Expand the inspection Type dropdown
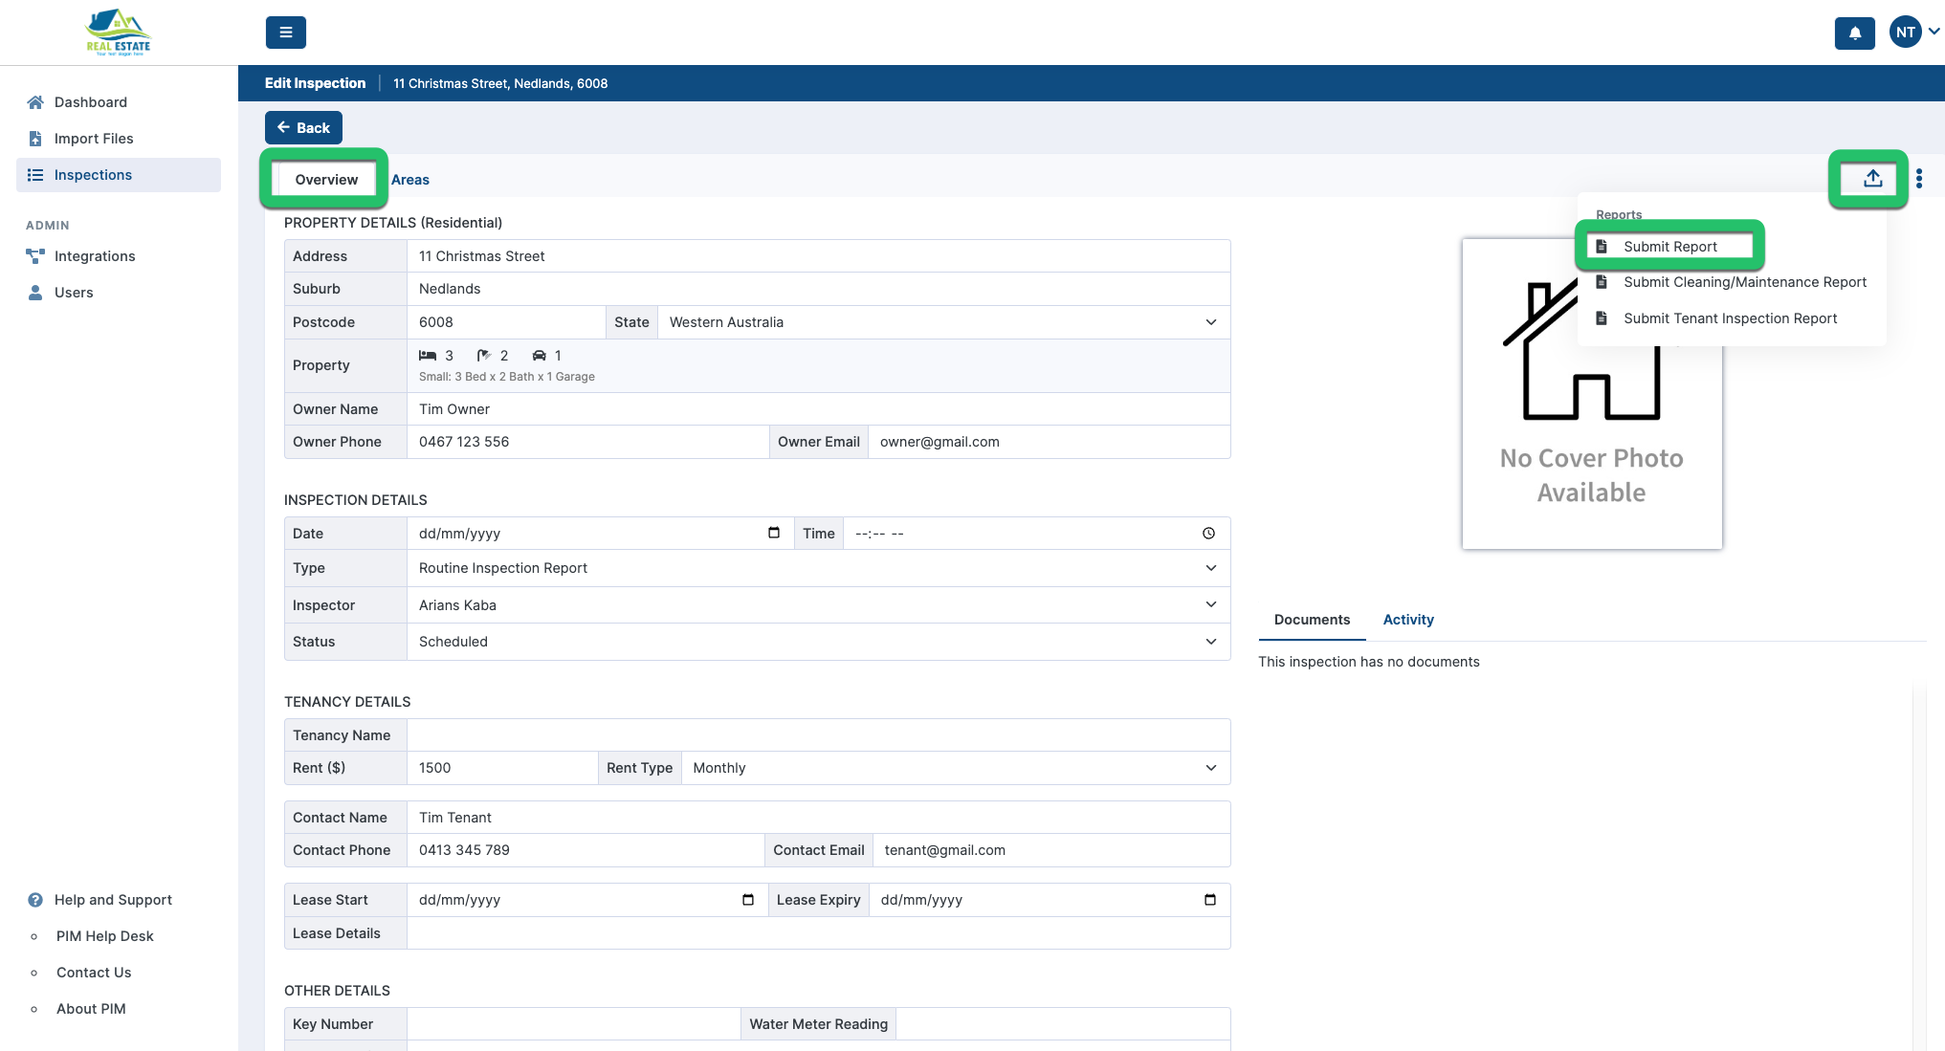The height and width of the screenshot is (1051, 1945). click(x=818, y=568)
